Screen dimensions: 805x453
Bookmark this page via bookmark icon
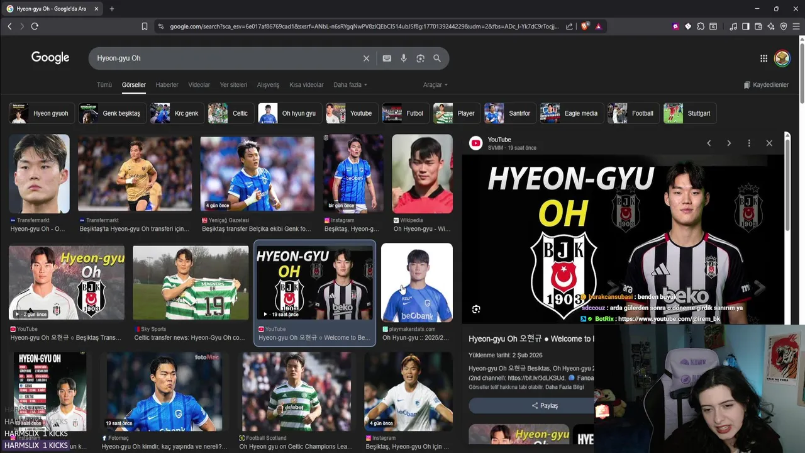(x=145, y=26)
